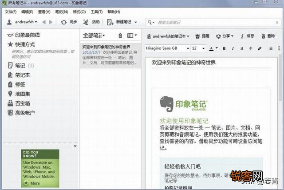This screenshot has height=190, width=284.
Task: Open the Activity (活动) satellite icon
Action: [x=86, y=22]
